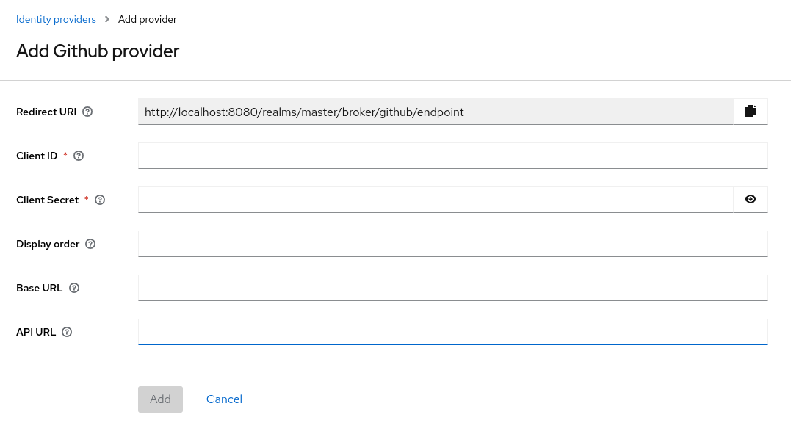This screenshot has height=431, width=791.
Task: View help tooltip for Client ID
Action: 78,155
